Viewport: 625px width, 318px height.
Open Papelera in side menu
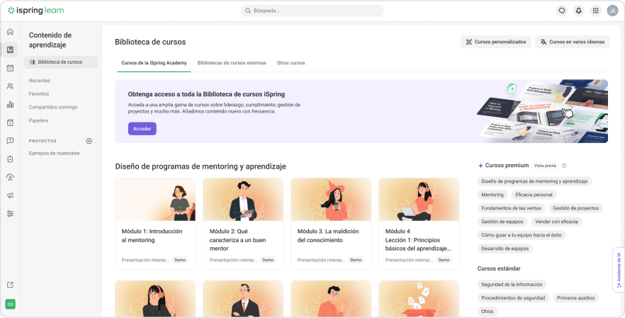[38, 120]
